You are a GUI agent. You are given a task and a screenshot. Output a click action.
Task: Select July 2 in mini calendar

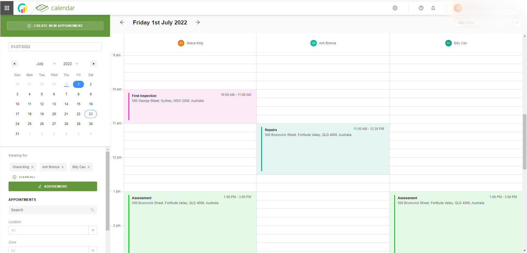[x=91, y=84]
